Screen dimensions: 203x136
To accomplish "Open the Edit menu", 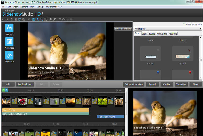I will [9, 7].
